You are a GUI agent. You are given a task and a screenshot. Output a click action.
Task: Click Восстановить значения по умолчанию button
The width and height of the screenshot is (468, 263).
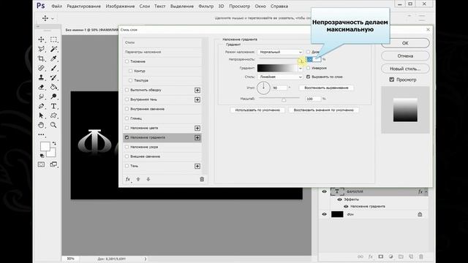point(323,110)
